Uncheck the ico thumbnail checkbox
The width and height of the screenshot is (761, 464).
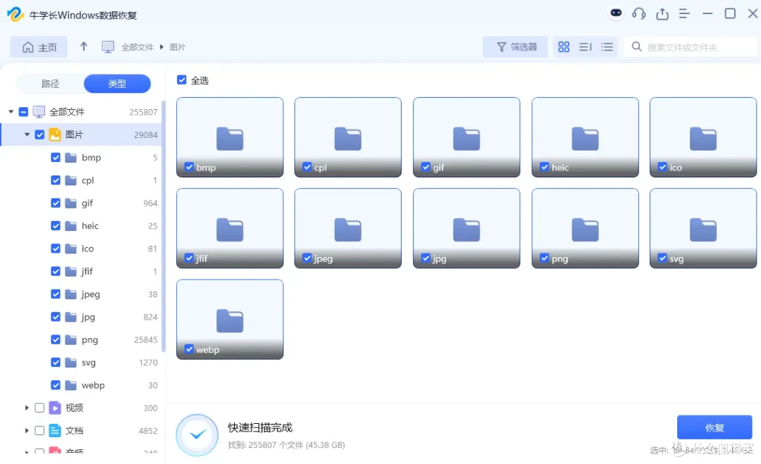coord(662,168)
